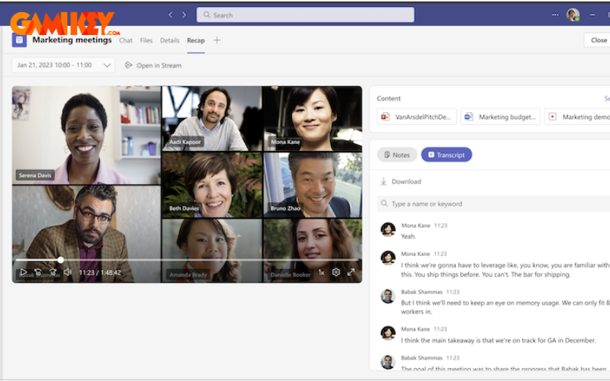The height and width of the screenshot is (381, 610).
Task: Open the more options ellipsis menu
Action: [x=554, y=14]
